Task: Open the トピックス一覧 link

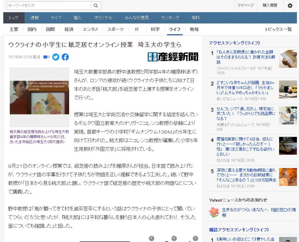Action: click(278, 29)
